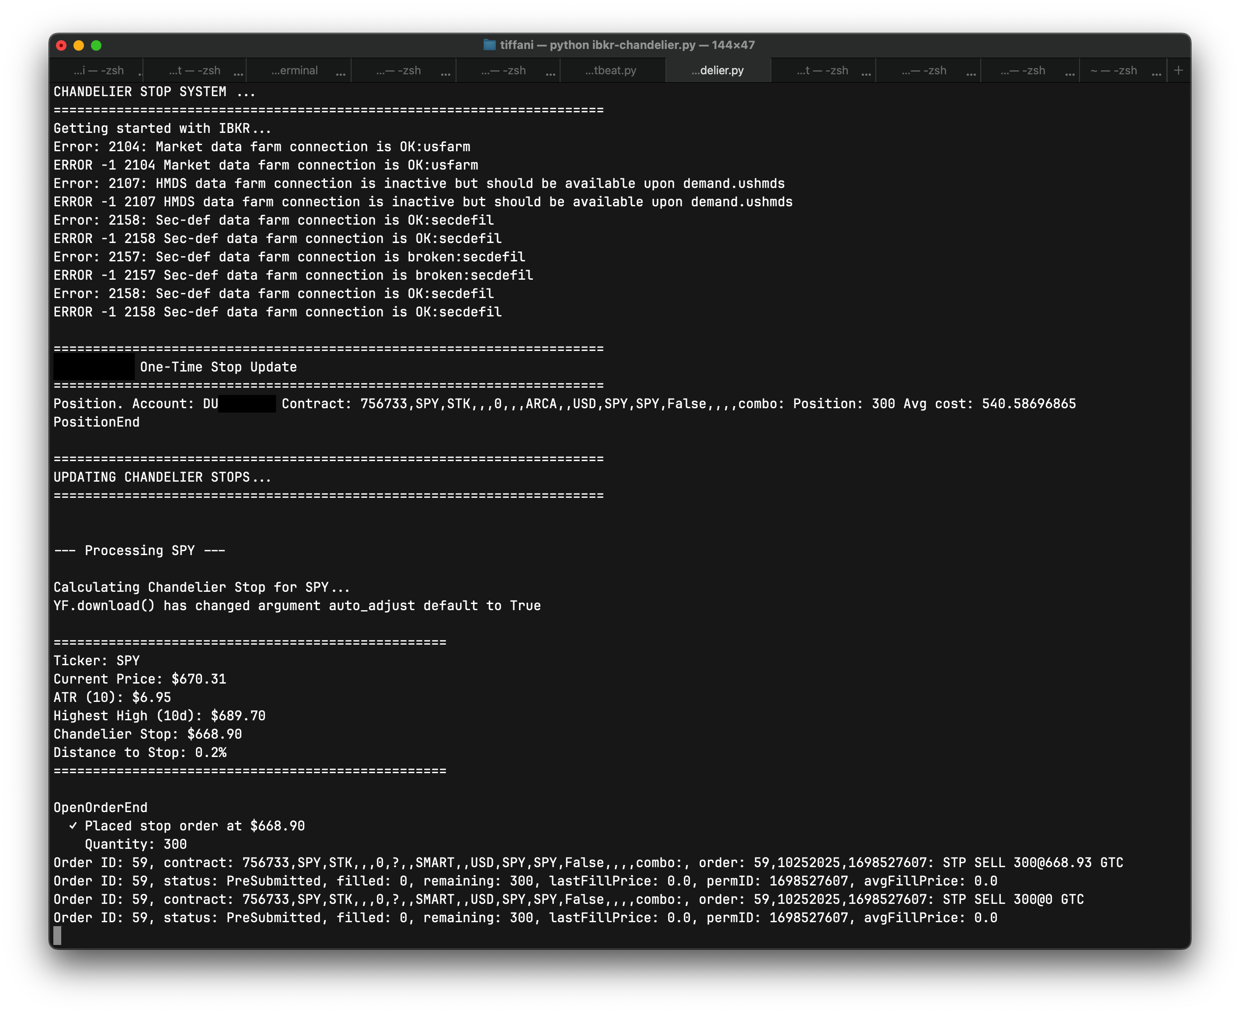The height and width of the screenshot is (1014, 1240).
Task: Open zsh tab directly left of ...tbeat.py
Action: tap(502, 71)
